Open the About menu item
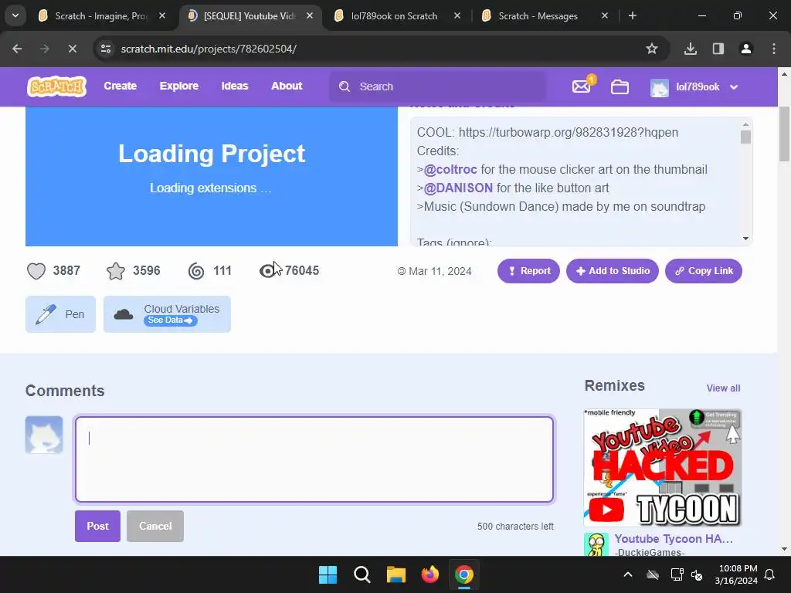Viewport: 791px width, 593px height. coord(287,86)
